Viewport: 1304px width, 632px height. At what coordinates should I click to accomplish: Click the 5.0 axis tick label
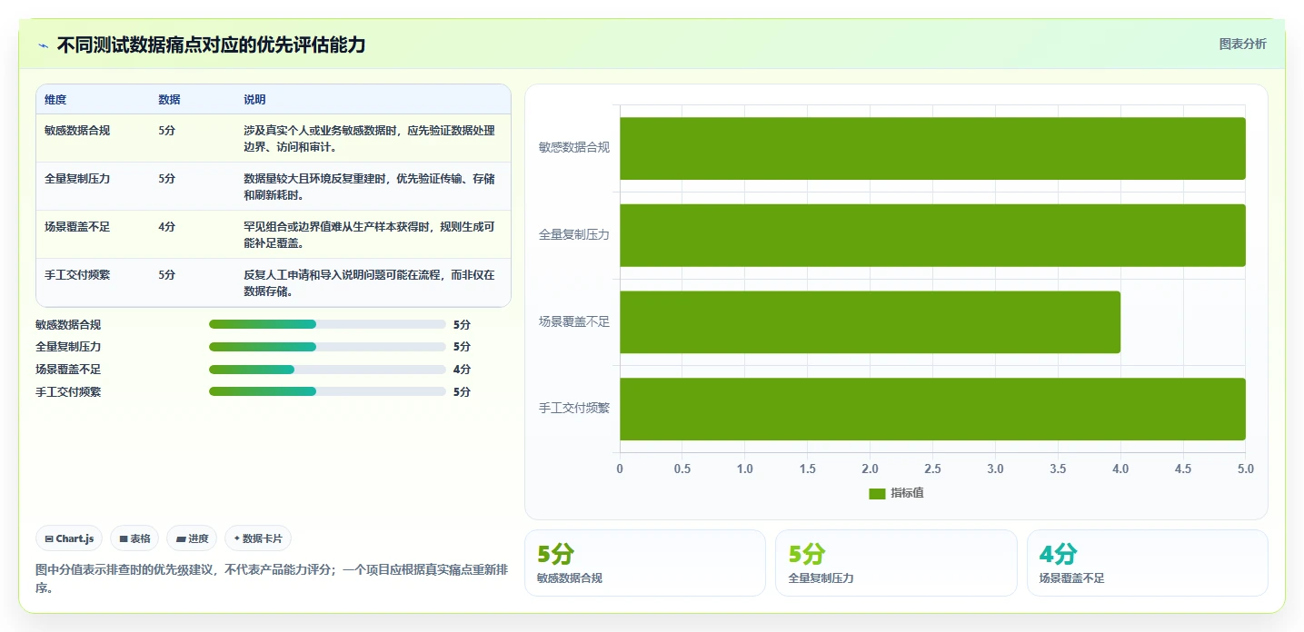coord(1246,469)
